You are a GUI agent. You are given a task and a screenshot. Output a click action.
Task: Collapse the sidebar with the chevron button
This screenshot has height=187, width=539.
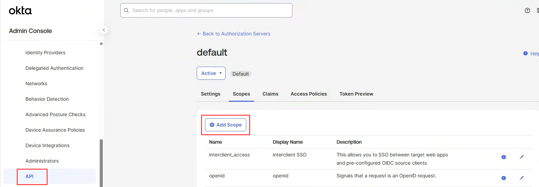(104, 30)
